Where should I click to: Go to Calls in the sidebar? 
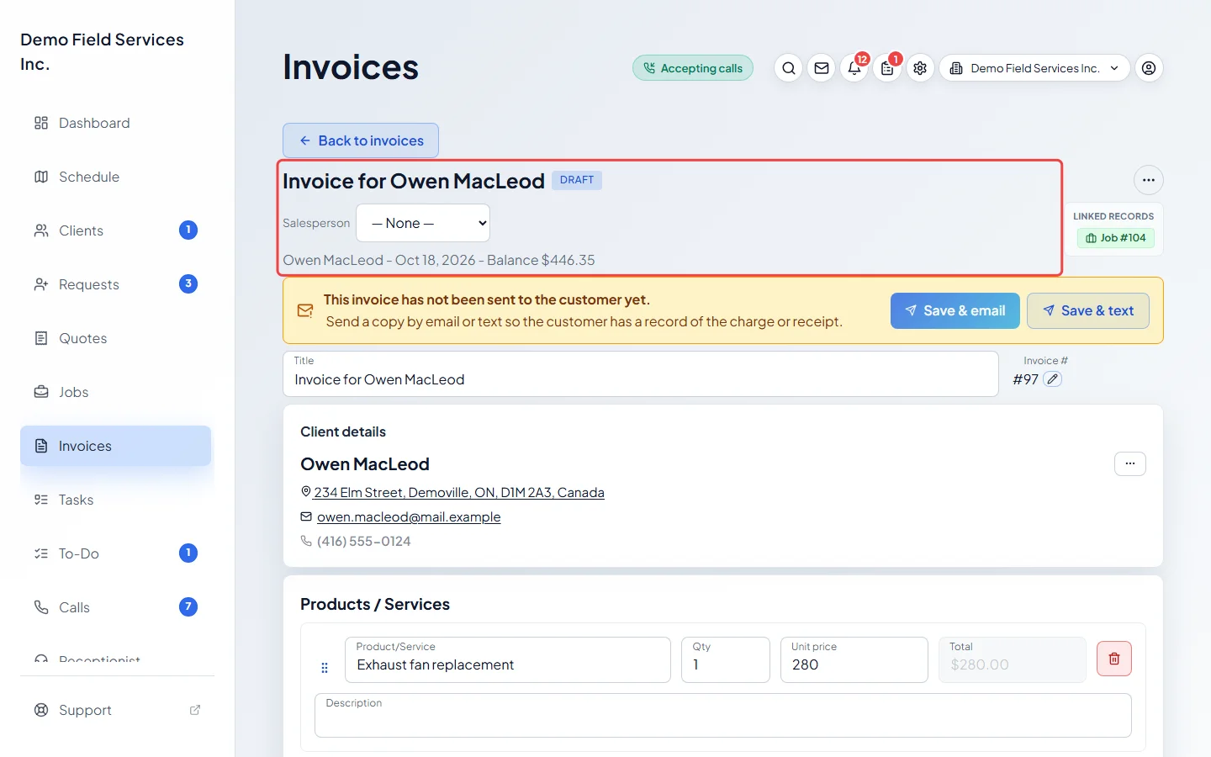[116, 607]
